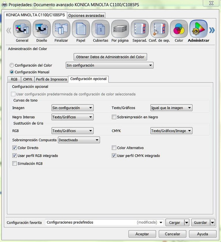
Task: Toggle Usar configuración predeterminada checkbox
Action: [13, 94]
